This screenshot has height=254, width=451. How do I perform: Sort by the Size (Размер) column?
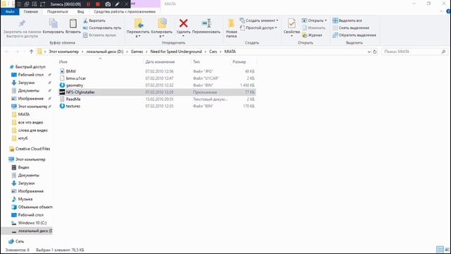[240, 62]
